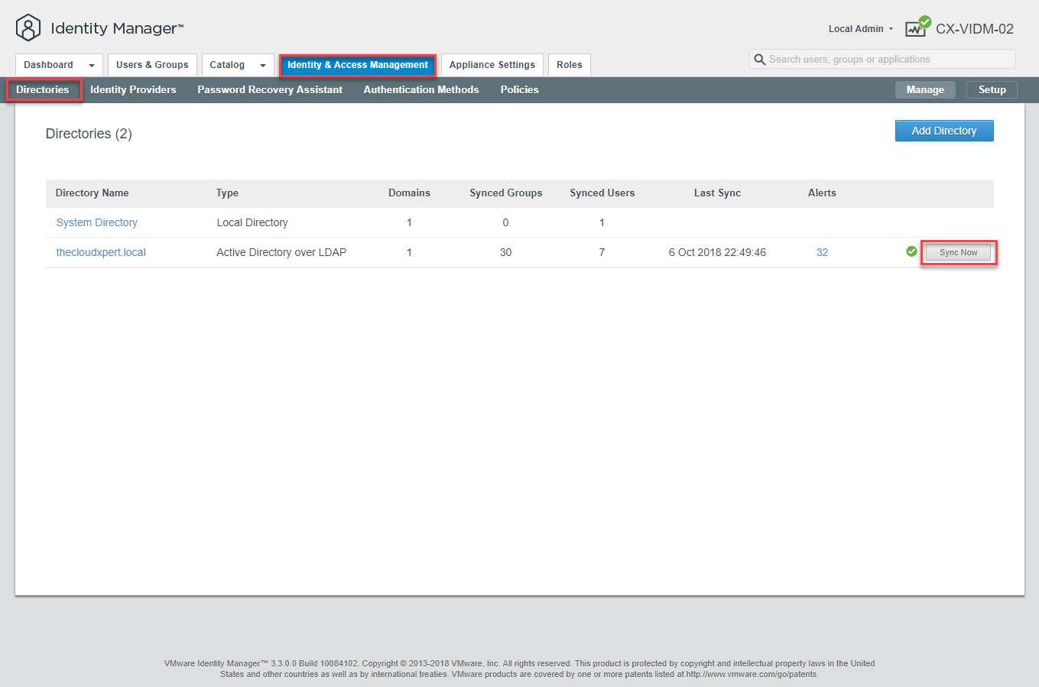Switch to the Setup view

point(992,89)
